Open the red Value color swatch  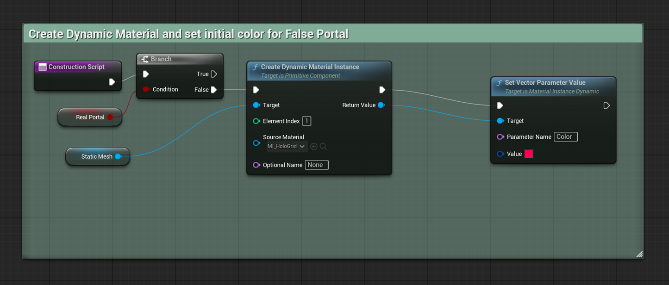pyautogui.click(x=529, y=154)
